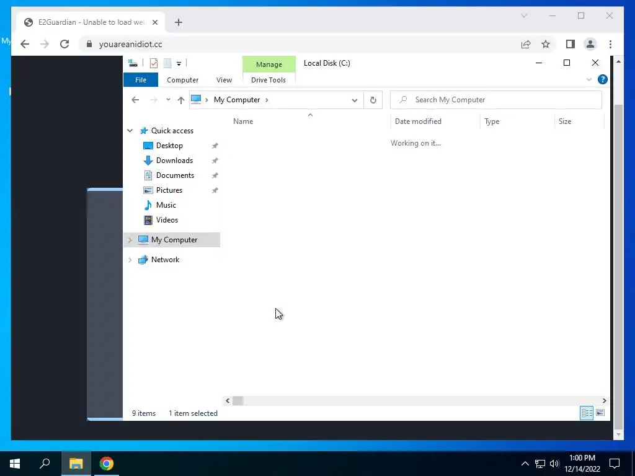Click the Explorer system menu icon

coord(133,63)
